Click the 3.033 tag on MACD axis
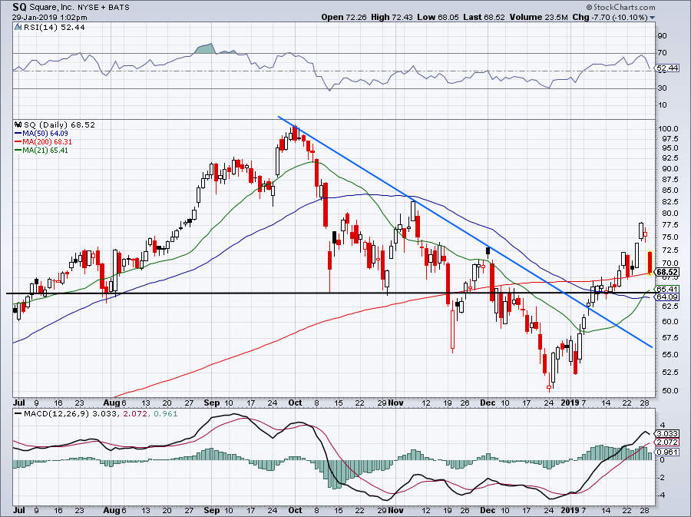 pyautogui.click(x=667, y=434)
